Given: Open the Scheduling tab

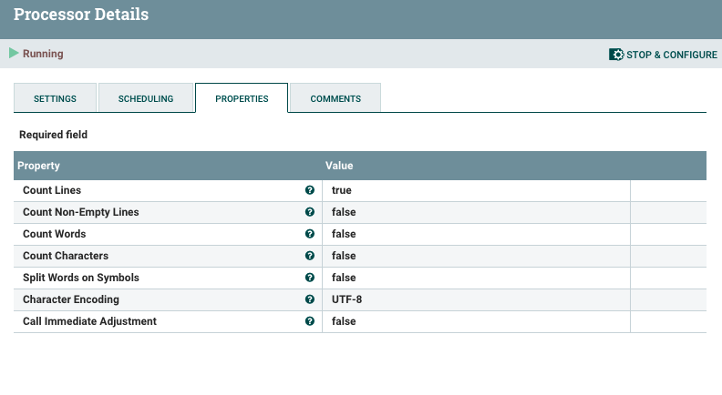Looking at the screenshot, I should tap(146, 98).
